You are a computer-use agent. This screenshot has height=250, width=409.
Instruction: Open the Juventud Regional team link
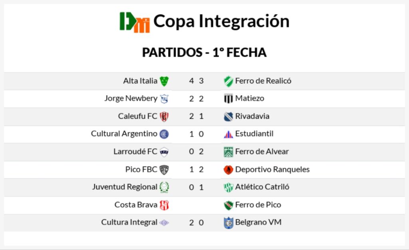(125, 187)
